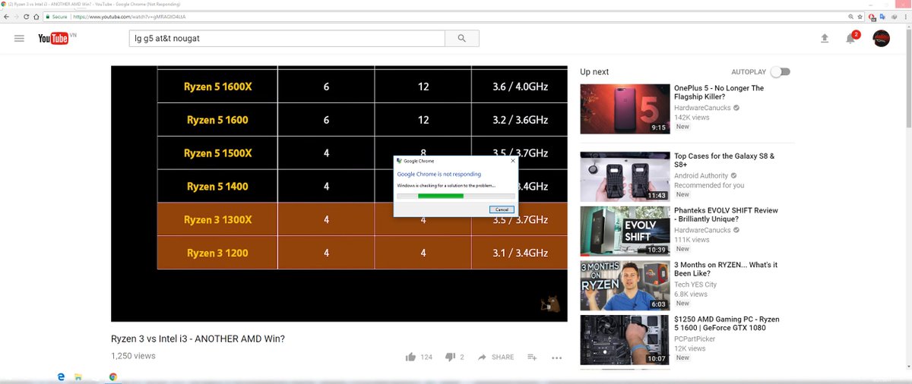
Task: Open the YouTube hamburger guide menu
Action: [19, 38]
